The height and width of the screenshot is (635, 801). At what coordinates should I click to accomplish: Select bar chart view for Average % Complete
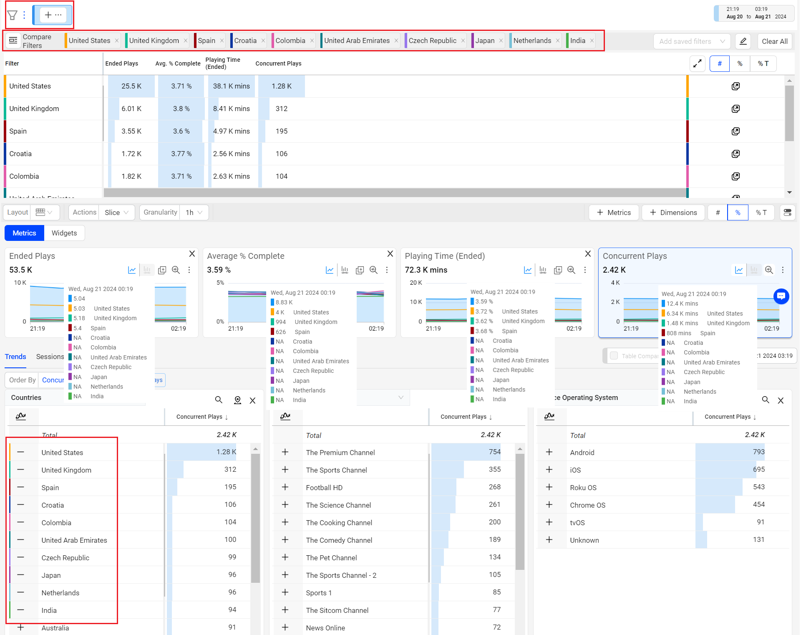pos(345,270)
